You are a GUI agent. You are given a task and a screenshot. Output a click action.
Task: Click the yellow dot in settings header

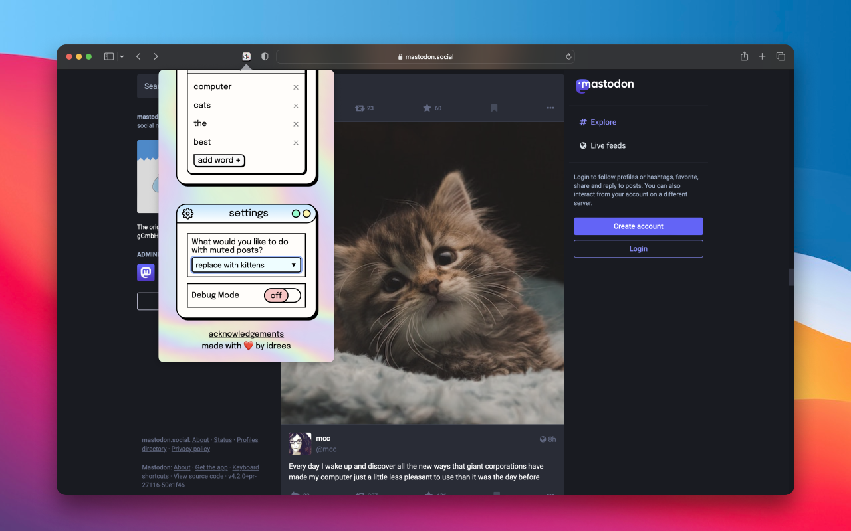[x=306, y=214]
